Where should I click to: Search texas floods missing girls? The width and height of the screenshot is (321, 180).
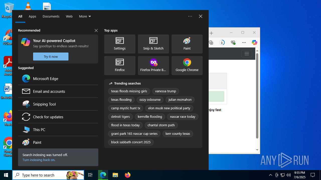129,91
